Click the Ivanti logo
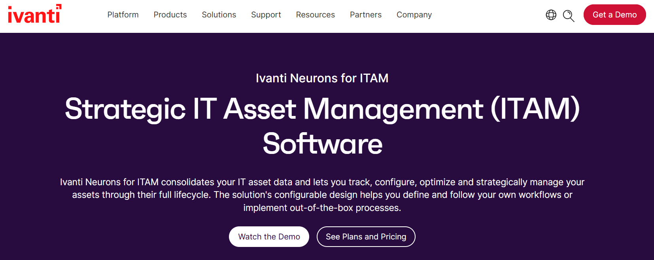 point(35,14)
